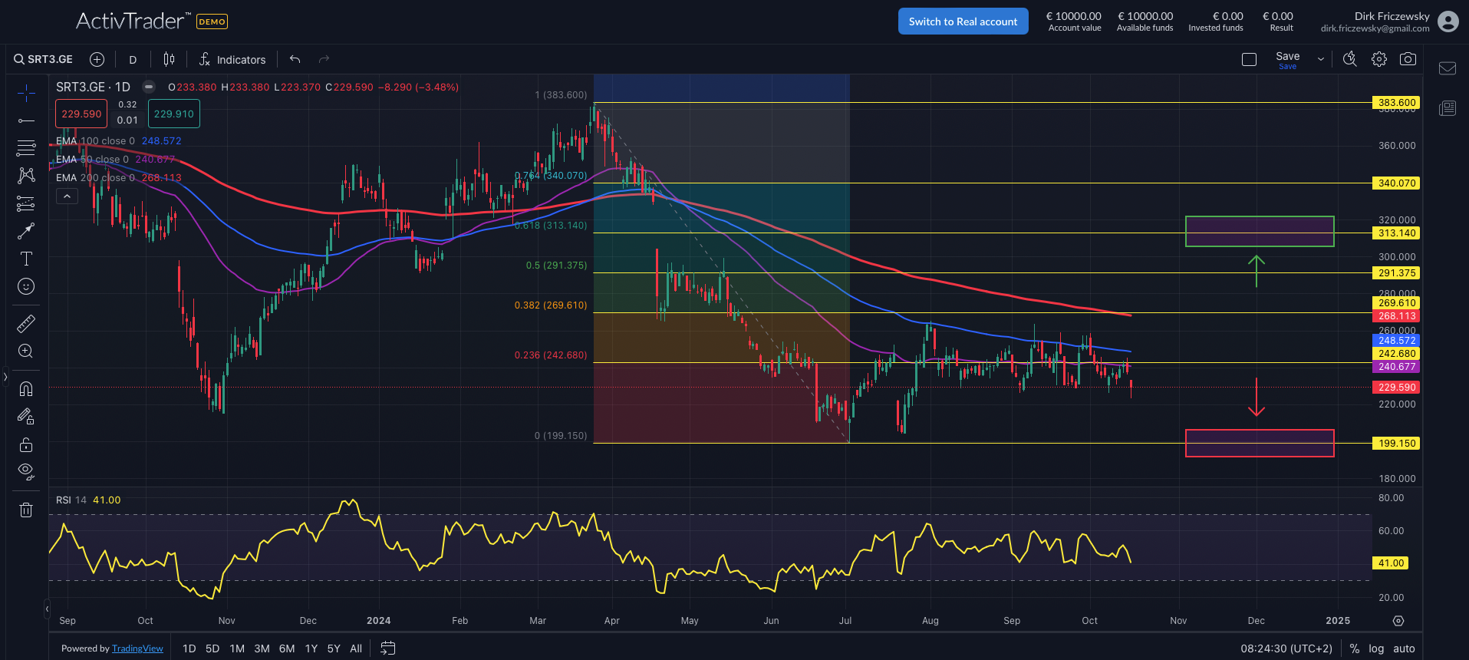Open the Fibonacci retracement drawing tools

(26, 147)
